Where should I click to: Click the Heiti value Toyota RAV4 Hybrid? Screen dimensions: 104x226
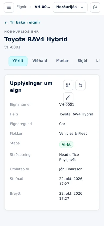[x=76, y=114]
